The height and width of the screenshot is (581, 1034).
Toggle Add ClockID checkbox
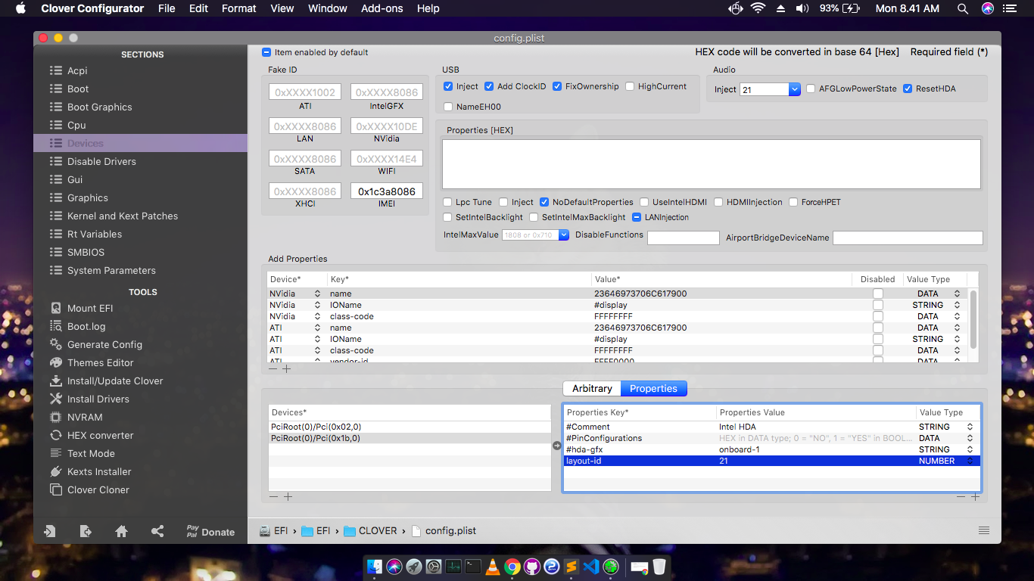tap(489, 86)
